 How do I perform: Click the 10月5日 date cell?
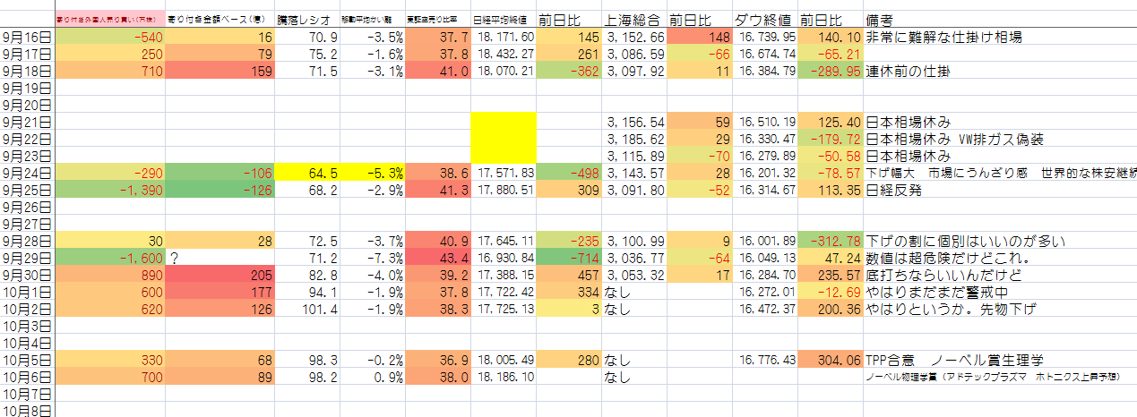27,360
